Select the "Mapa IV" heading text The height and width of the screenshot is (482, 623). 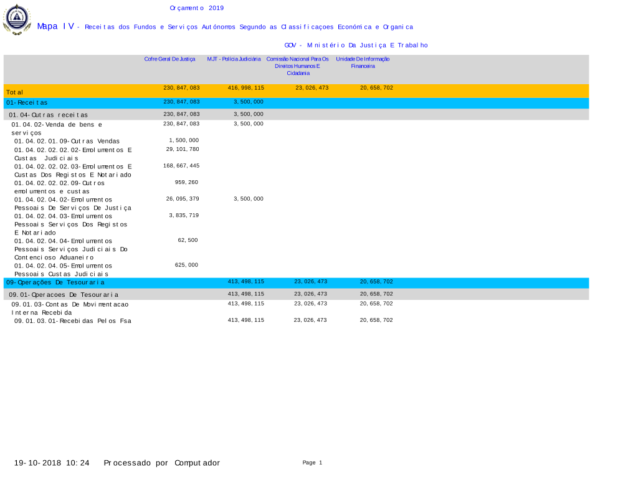pos(55,26)
